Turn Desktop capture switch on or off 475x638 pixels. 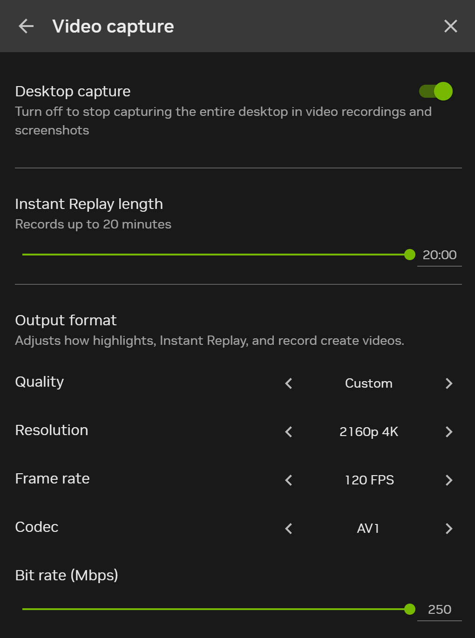(x=435, y=91)
